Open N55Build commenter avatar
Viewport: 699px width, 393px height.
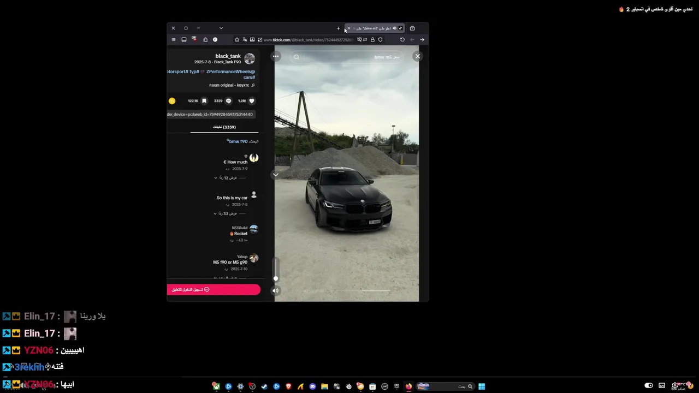(x=253, y=229)
